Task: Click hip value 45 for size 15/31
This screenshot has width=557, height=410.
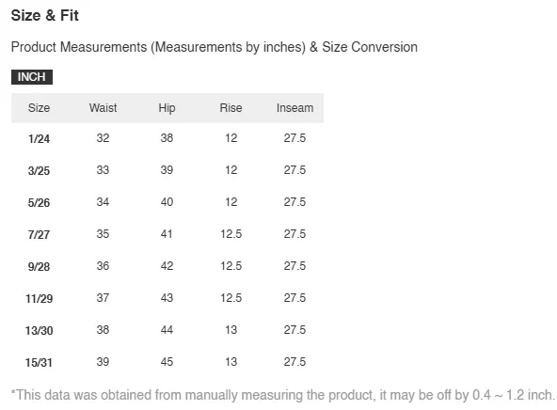Action: pyautogui.click(x=167, y=361)
